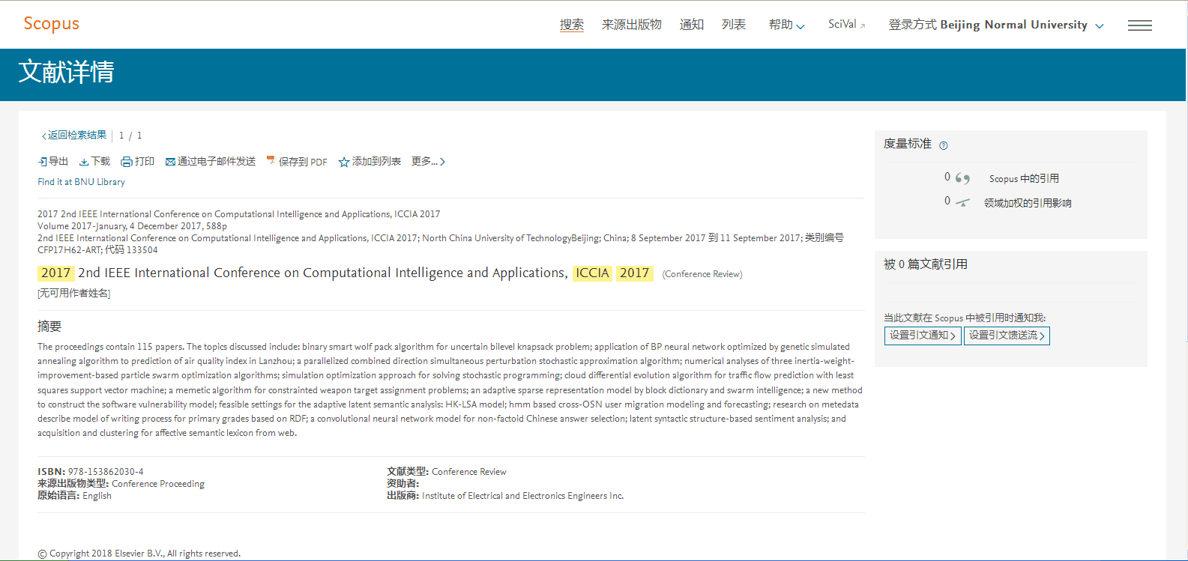Open the SciVal external link
This screenshot has height=561, width=1188.
846,25
